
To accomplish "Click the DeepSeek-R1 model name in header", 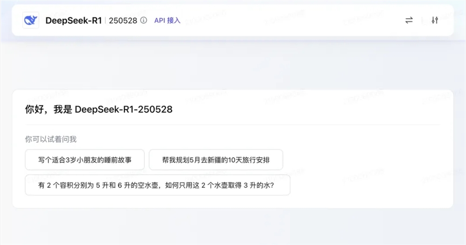I will tap(74, 20).
